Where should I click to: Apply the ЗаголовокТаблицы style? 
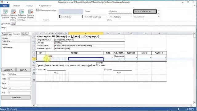tap(145, 11)
